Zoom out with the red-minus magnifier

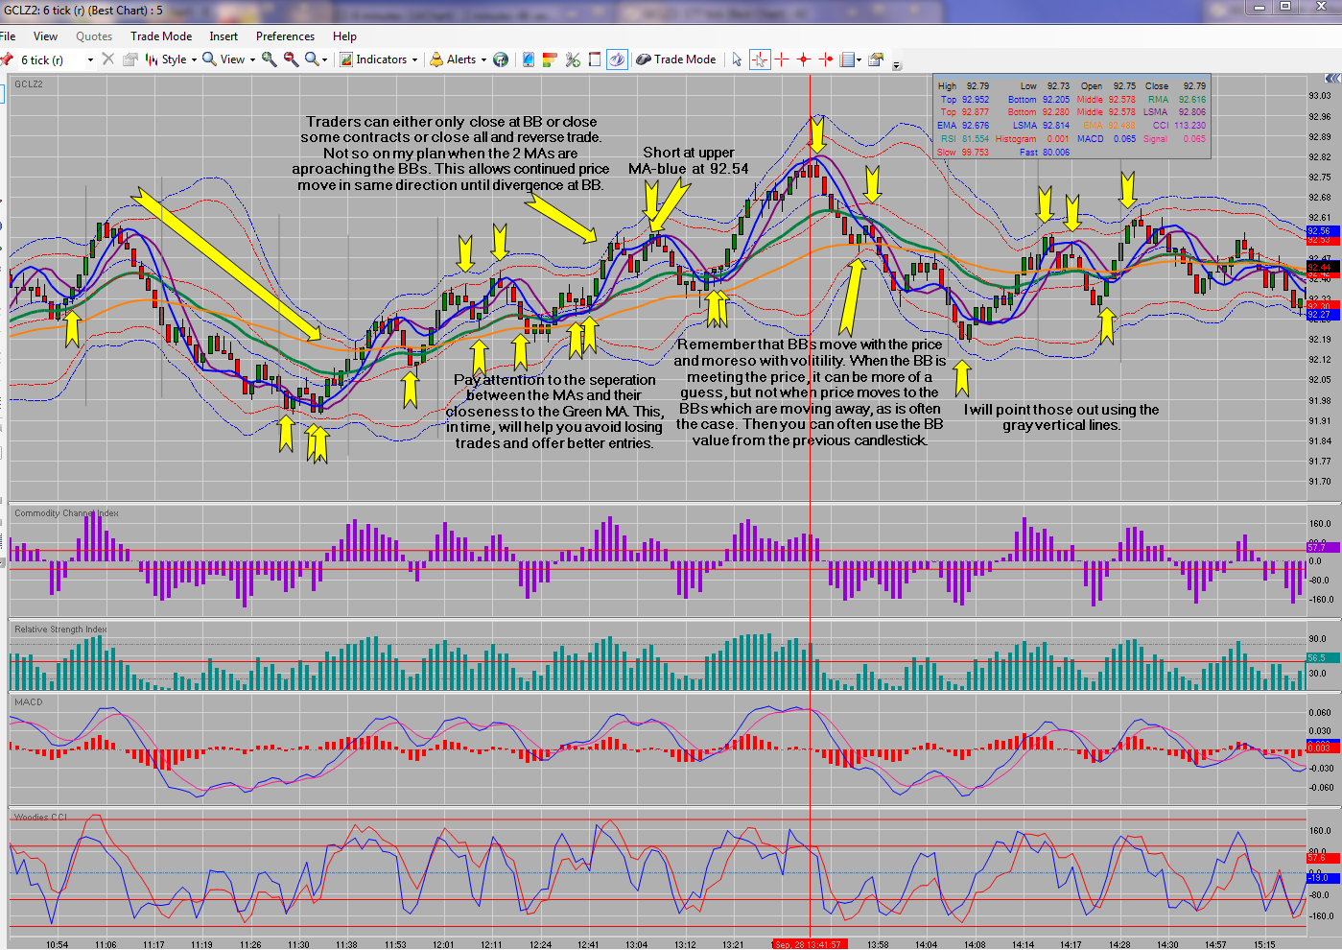(291, 59)
